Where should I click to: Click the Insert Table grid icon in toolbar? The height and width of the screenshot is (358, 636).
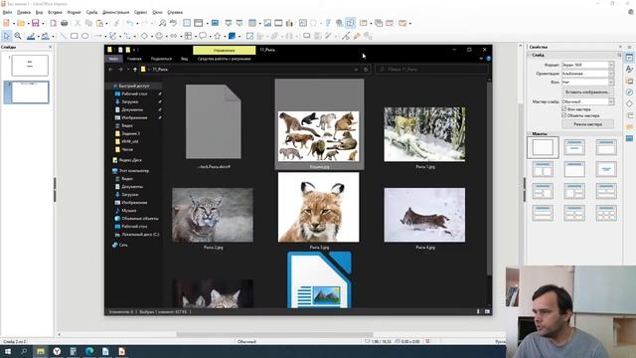tap(252, 23)
